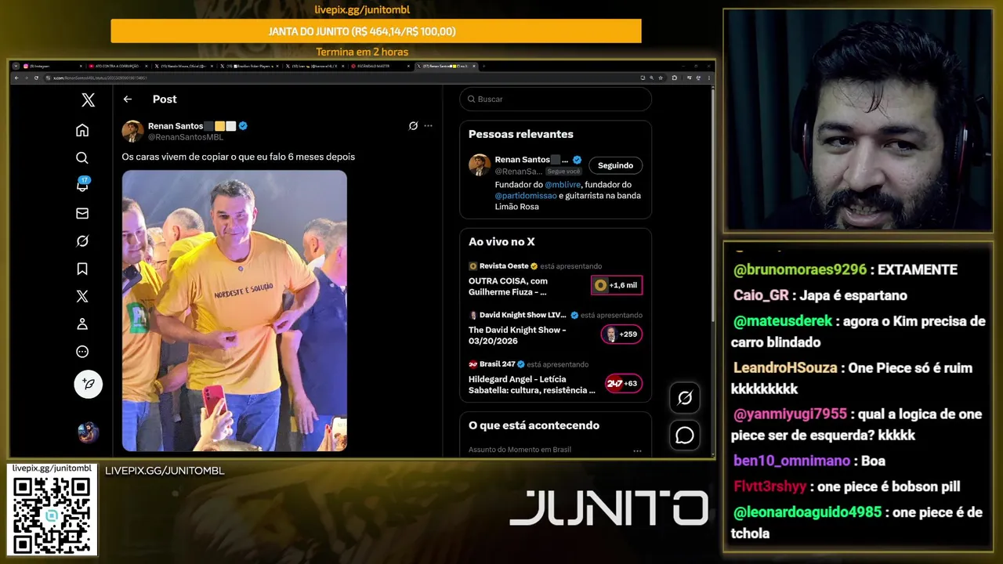Screen dimensions: 1003x564
Task: Open Grok icon in left sidebar
Action: pos(82,241)
